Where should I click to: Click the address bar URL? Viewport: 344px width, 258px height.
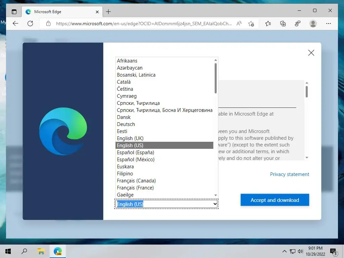[x=144, y=24]
